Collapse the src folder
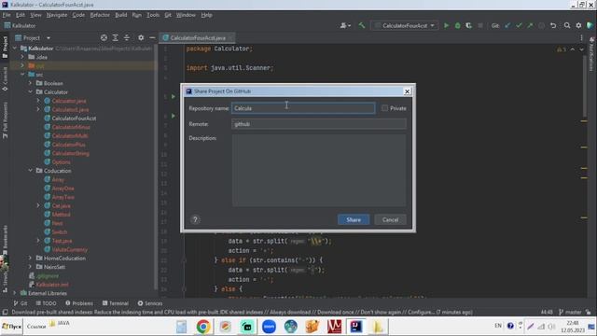The image size is (597, 336). pyautogui.click(x=22, y=75)
